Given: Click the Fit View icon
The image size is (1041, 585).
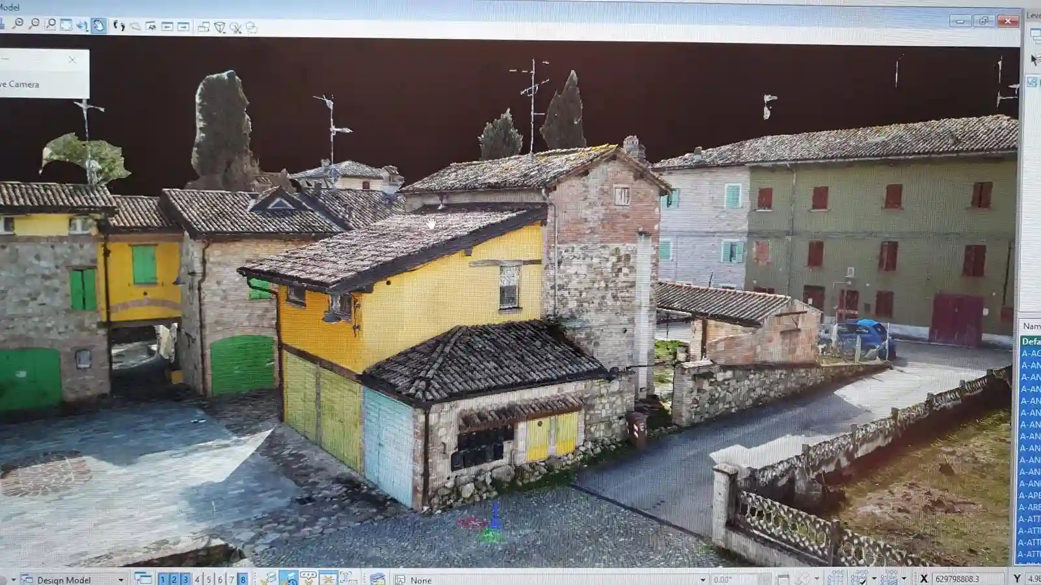Looking at the screenshot, I should [x=66, y=25].
